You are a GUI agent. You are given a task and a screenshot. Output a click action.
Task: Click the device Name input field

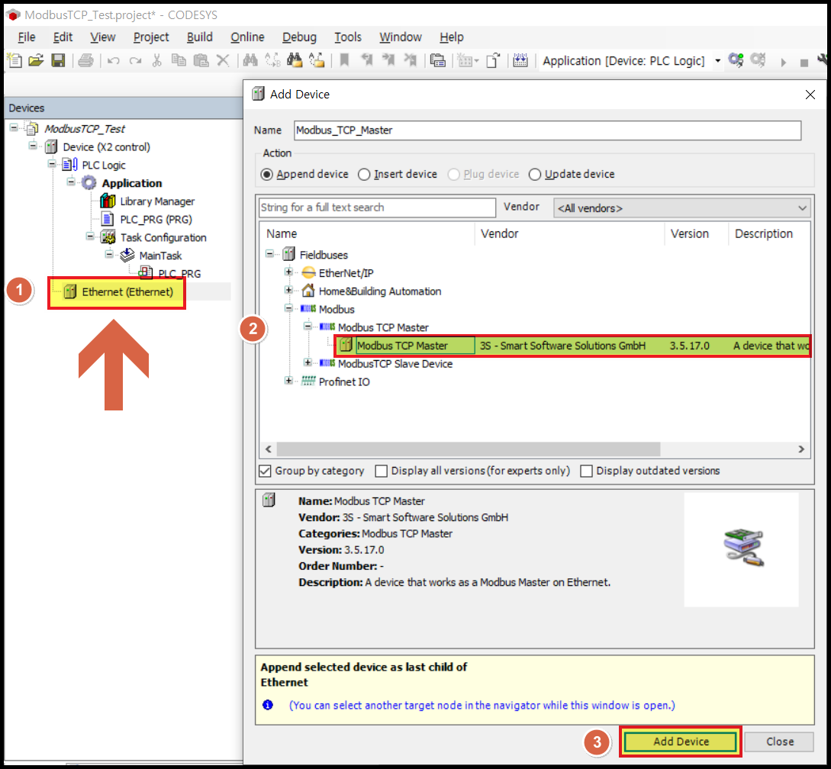(x=547, y=130)
